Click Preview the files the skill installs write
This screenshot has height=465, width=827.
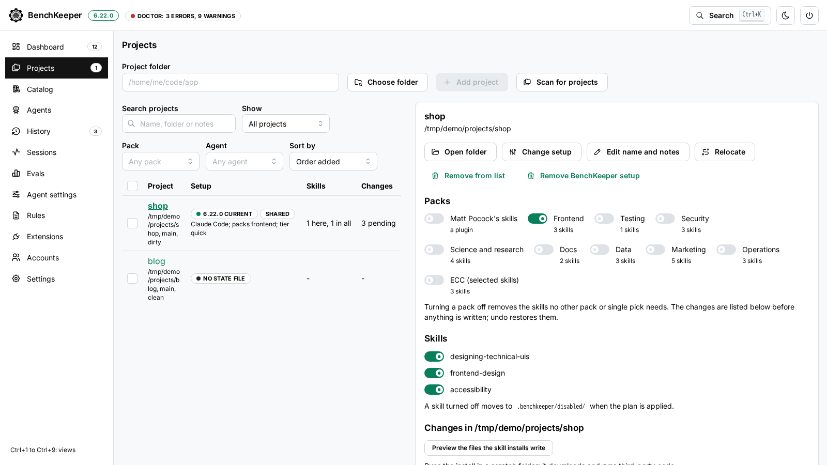point(488,448)
